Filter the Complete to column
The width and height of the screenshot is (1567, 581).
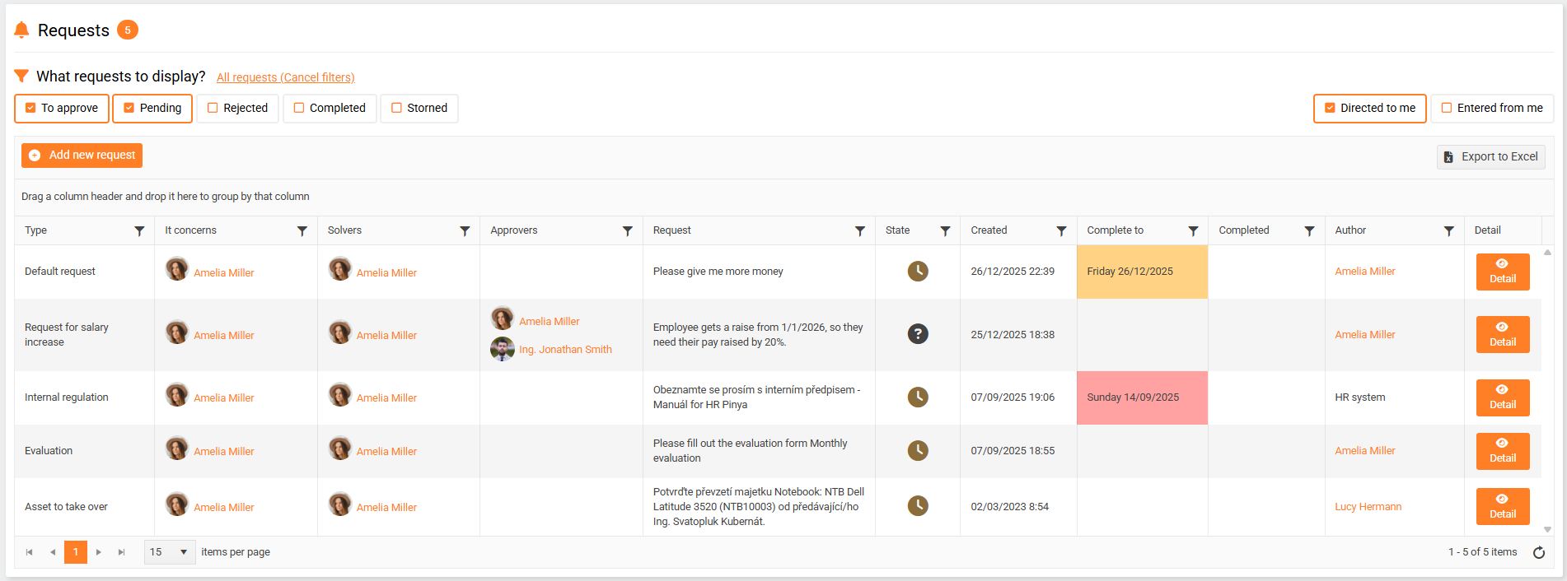click(1193, 231)
